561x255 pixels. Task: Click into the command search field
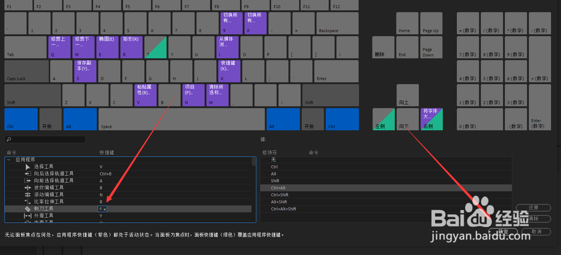(45, 139)
